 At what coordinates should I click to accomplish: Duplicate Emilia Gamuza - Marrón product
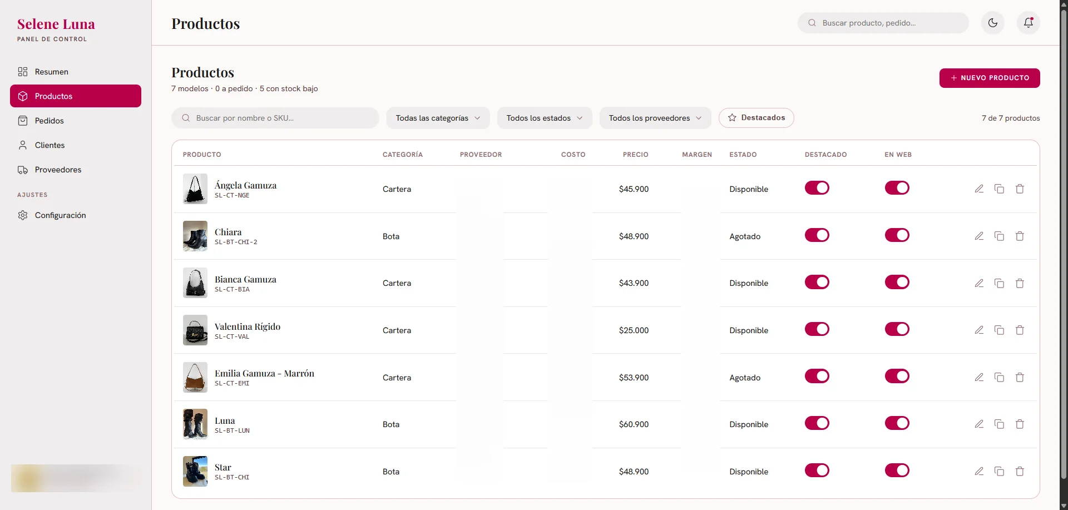[999, 378]
